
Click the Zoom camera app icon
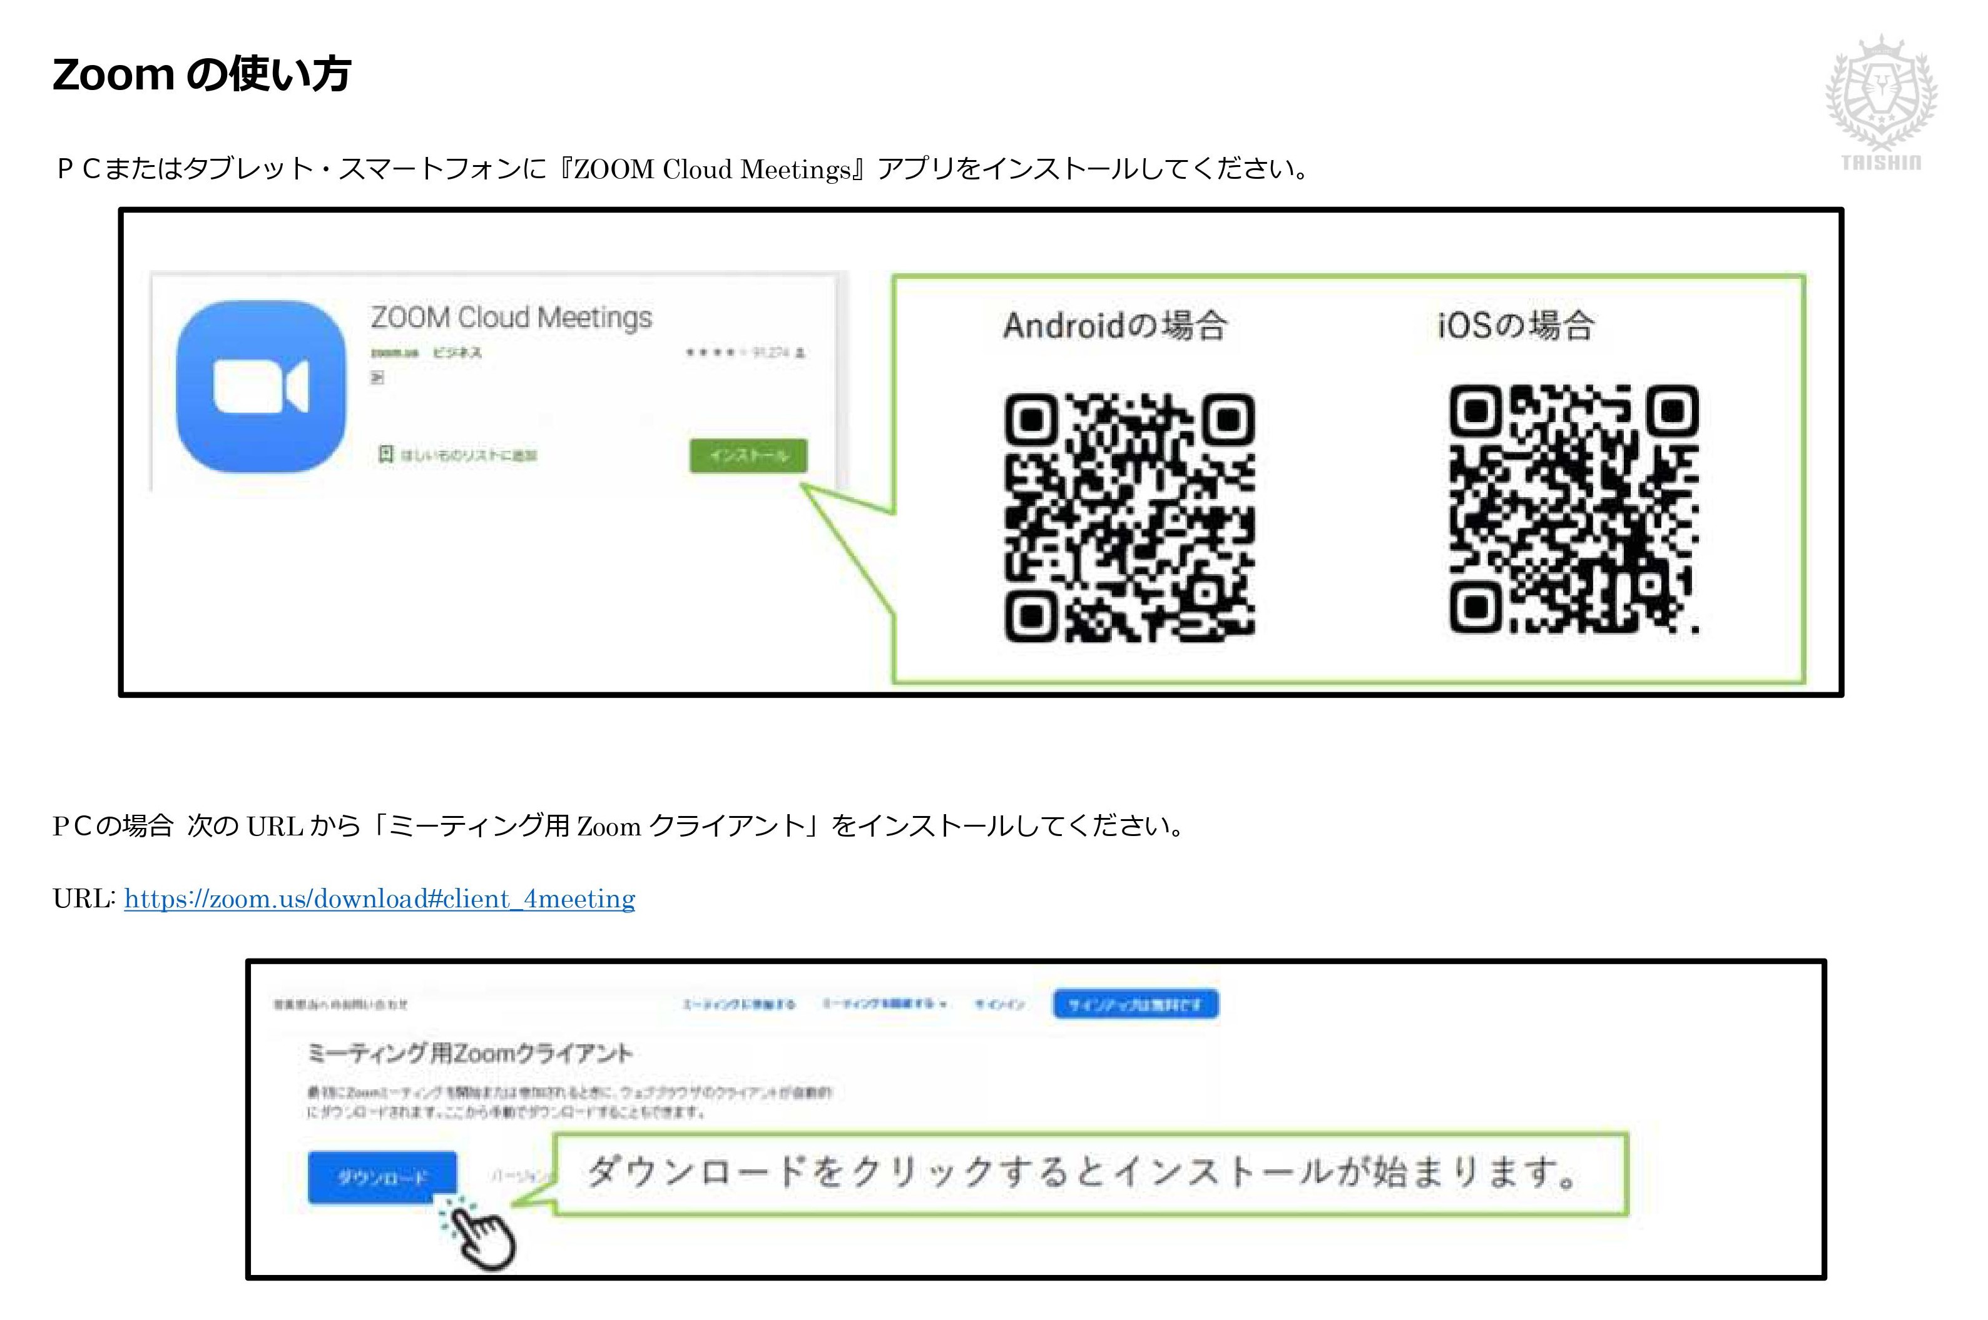(261, 386)
